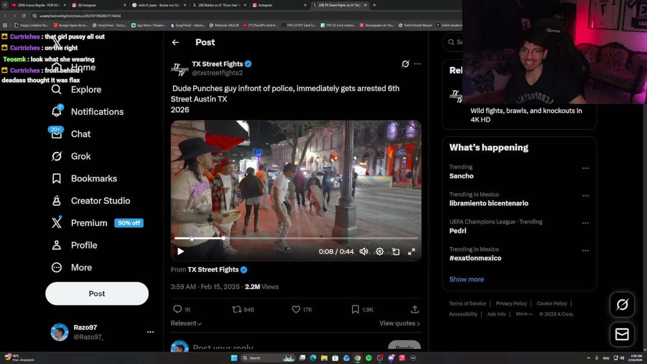Open options for Pedri trend
The height and width of the screenshot is (364, 647).
[585, 223]
